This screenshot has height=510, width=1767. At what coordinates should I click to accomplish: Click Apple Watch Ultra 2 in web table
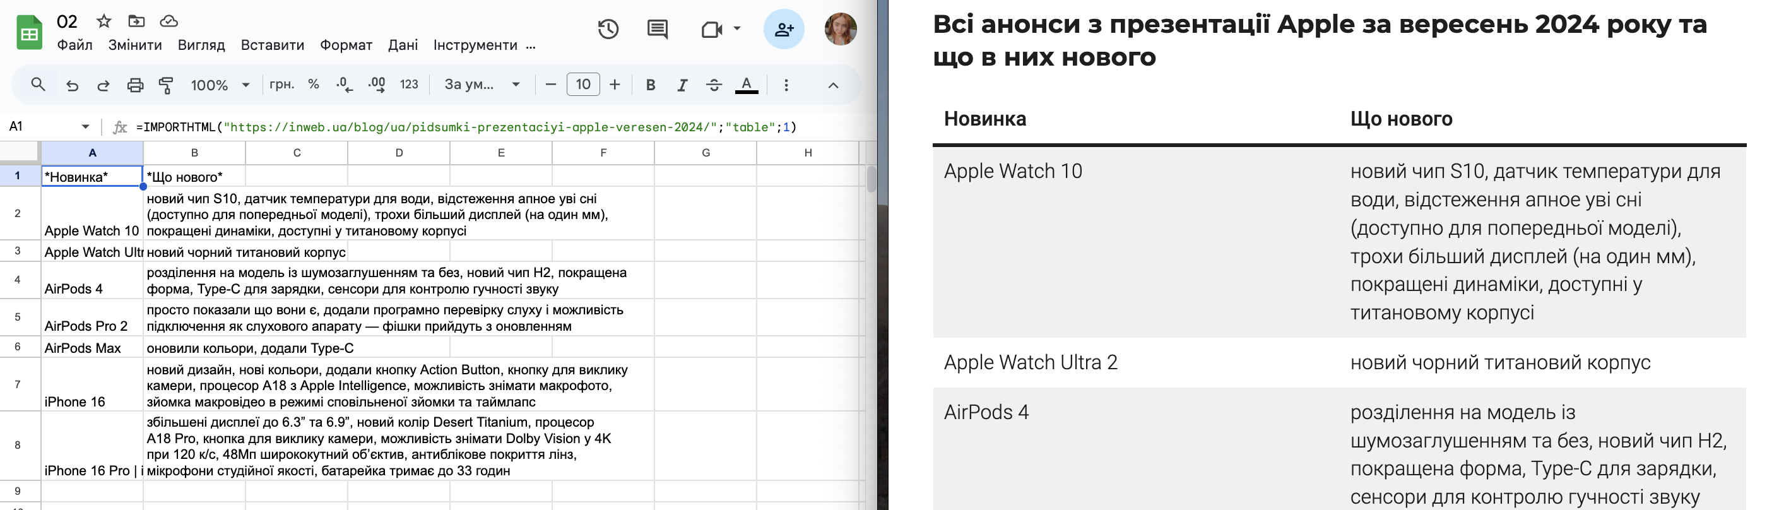tap(1031, 362)
